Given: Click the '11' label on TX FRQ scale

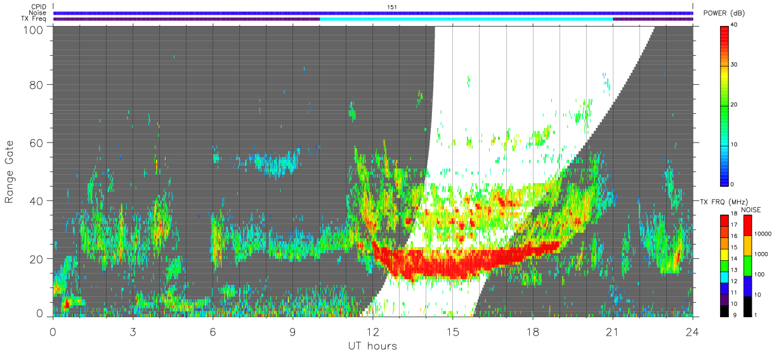Looking at the screenshot, I should click(735, 293).
